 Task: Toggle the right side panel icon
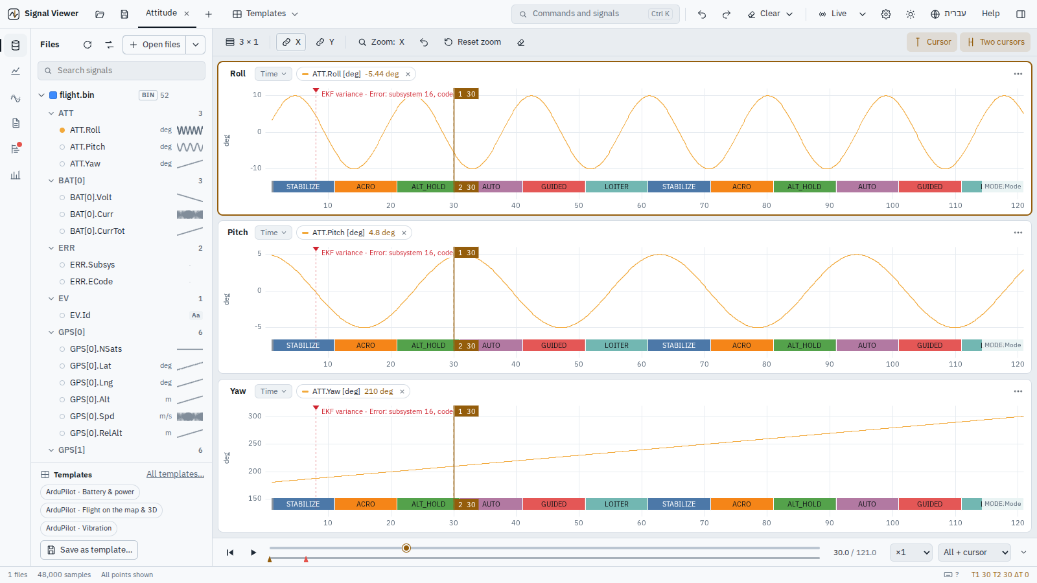1021,14
